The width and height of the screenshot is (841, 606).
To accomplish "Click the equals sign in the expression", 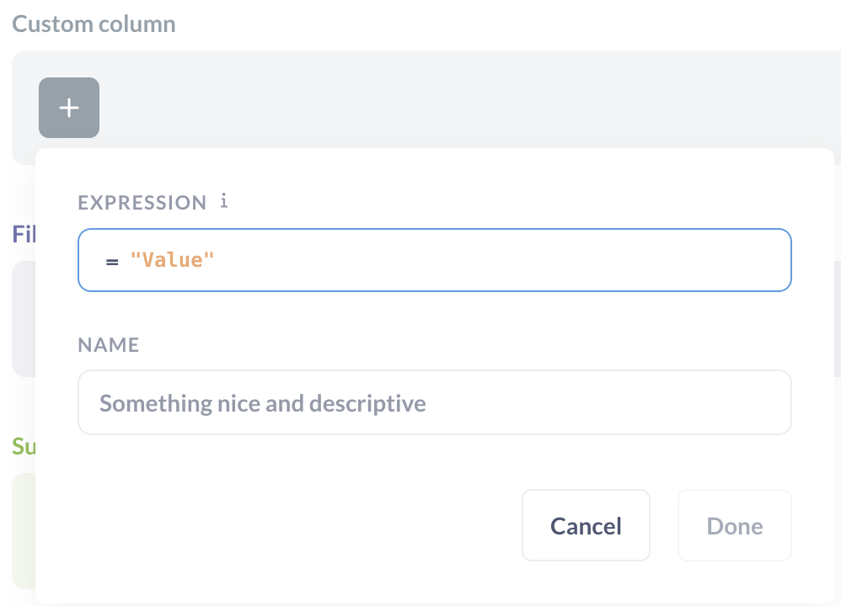I will pyautogui.click(x=111, y=262).
